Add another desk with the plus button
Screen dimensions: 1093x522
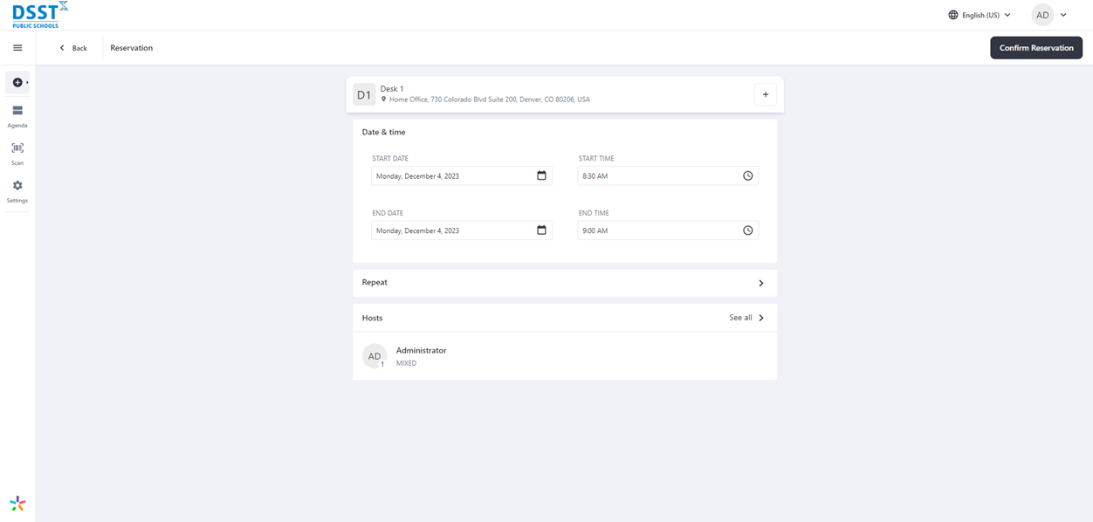[x=766, y=94]
